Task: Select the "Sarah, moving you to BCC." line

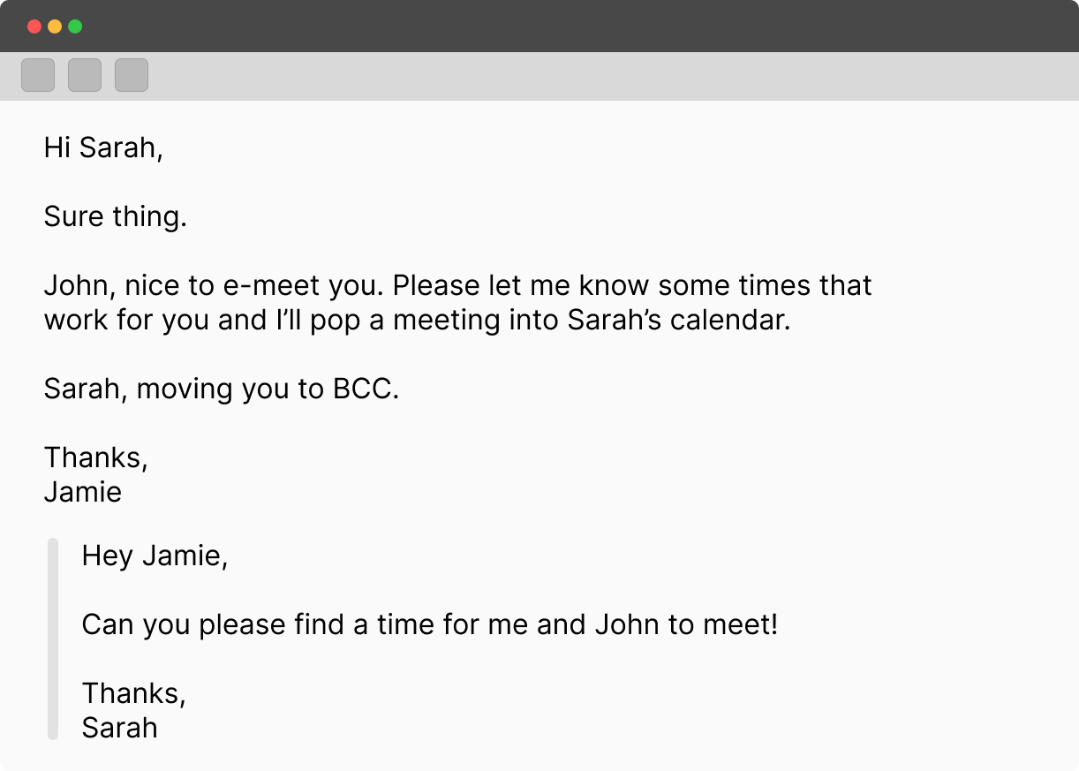Action: coord(222,389)
